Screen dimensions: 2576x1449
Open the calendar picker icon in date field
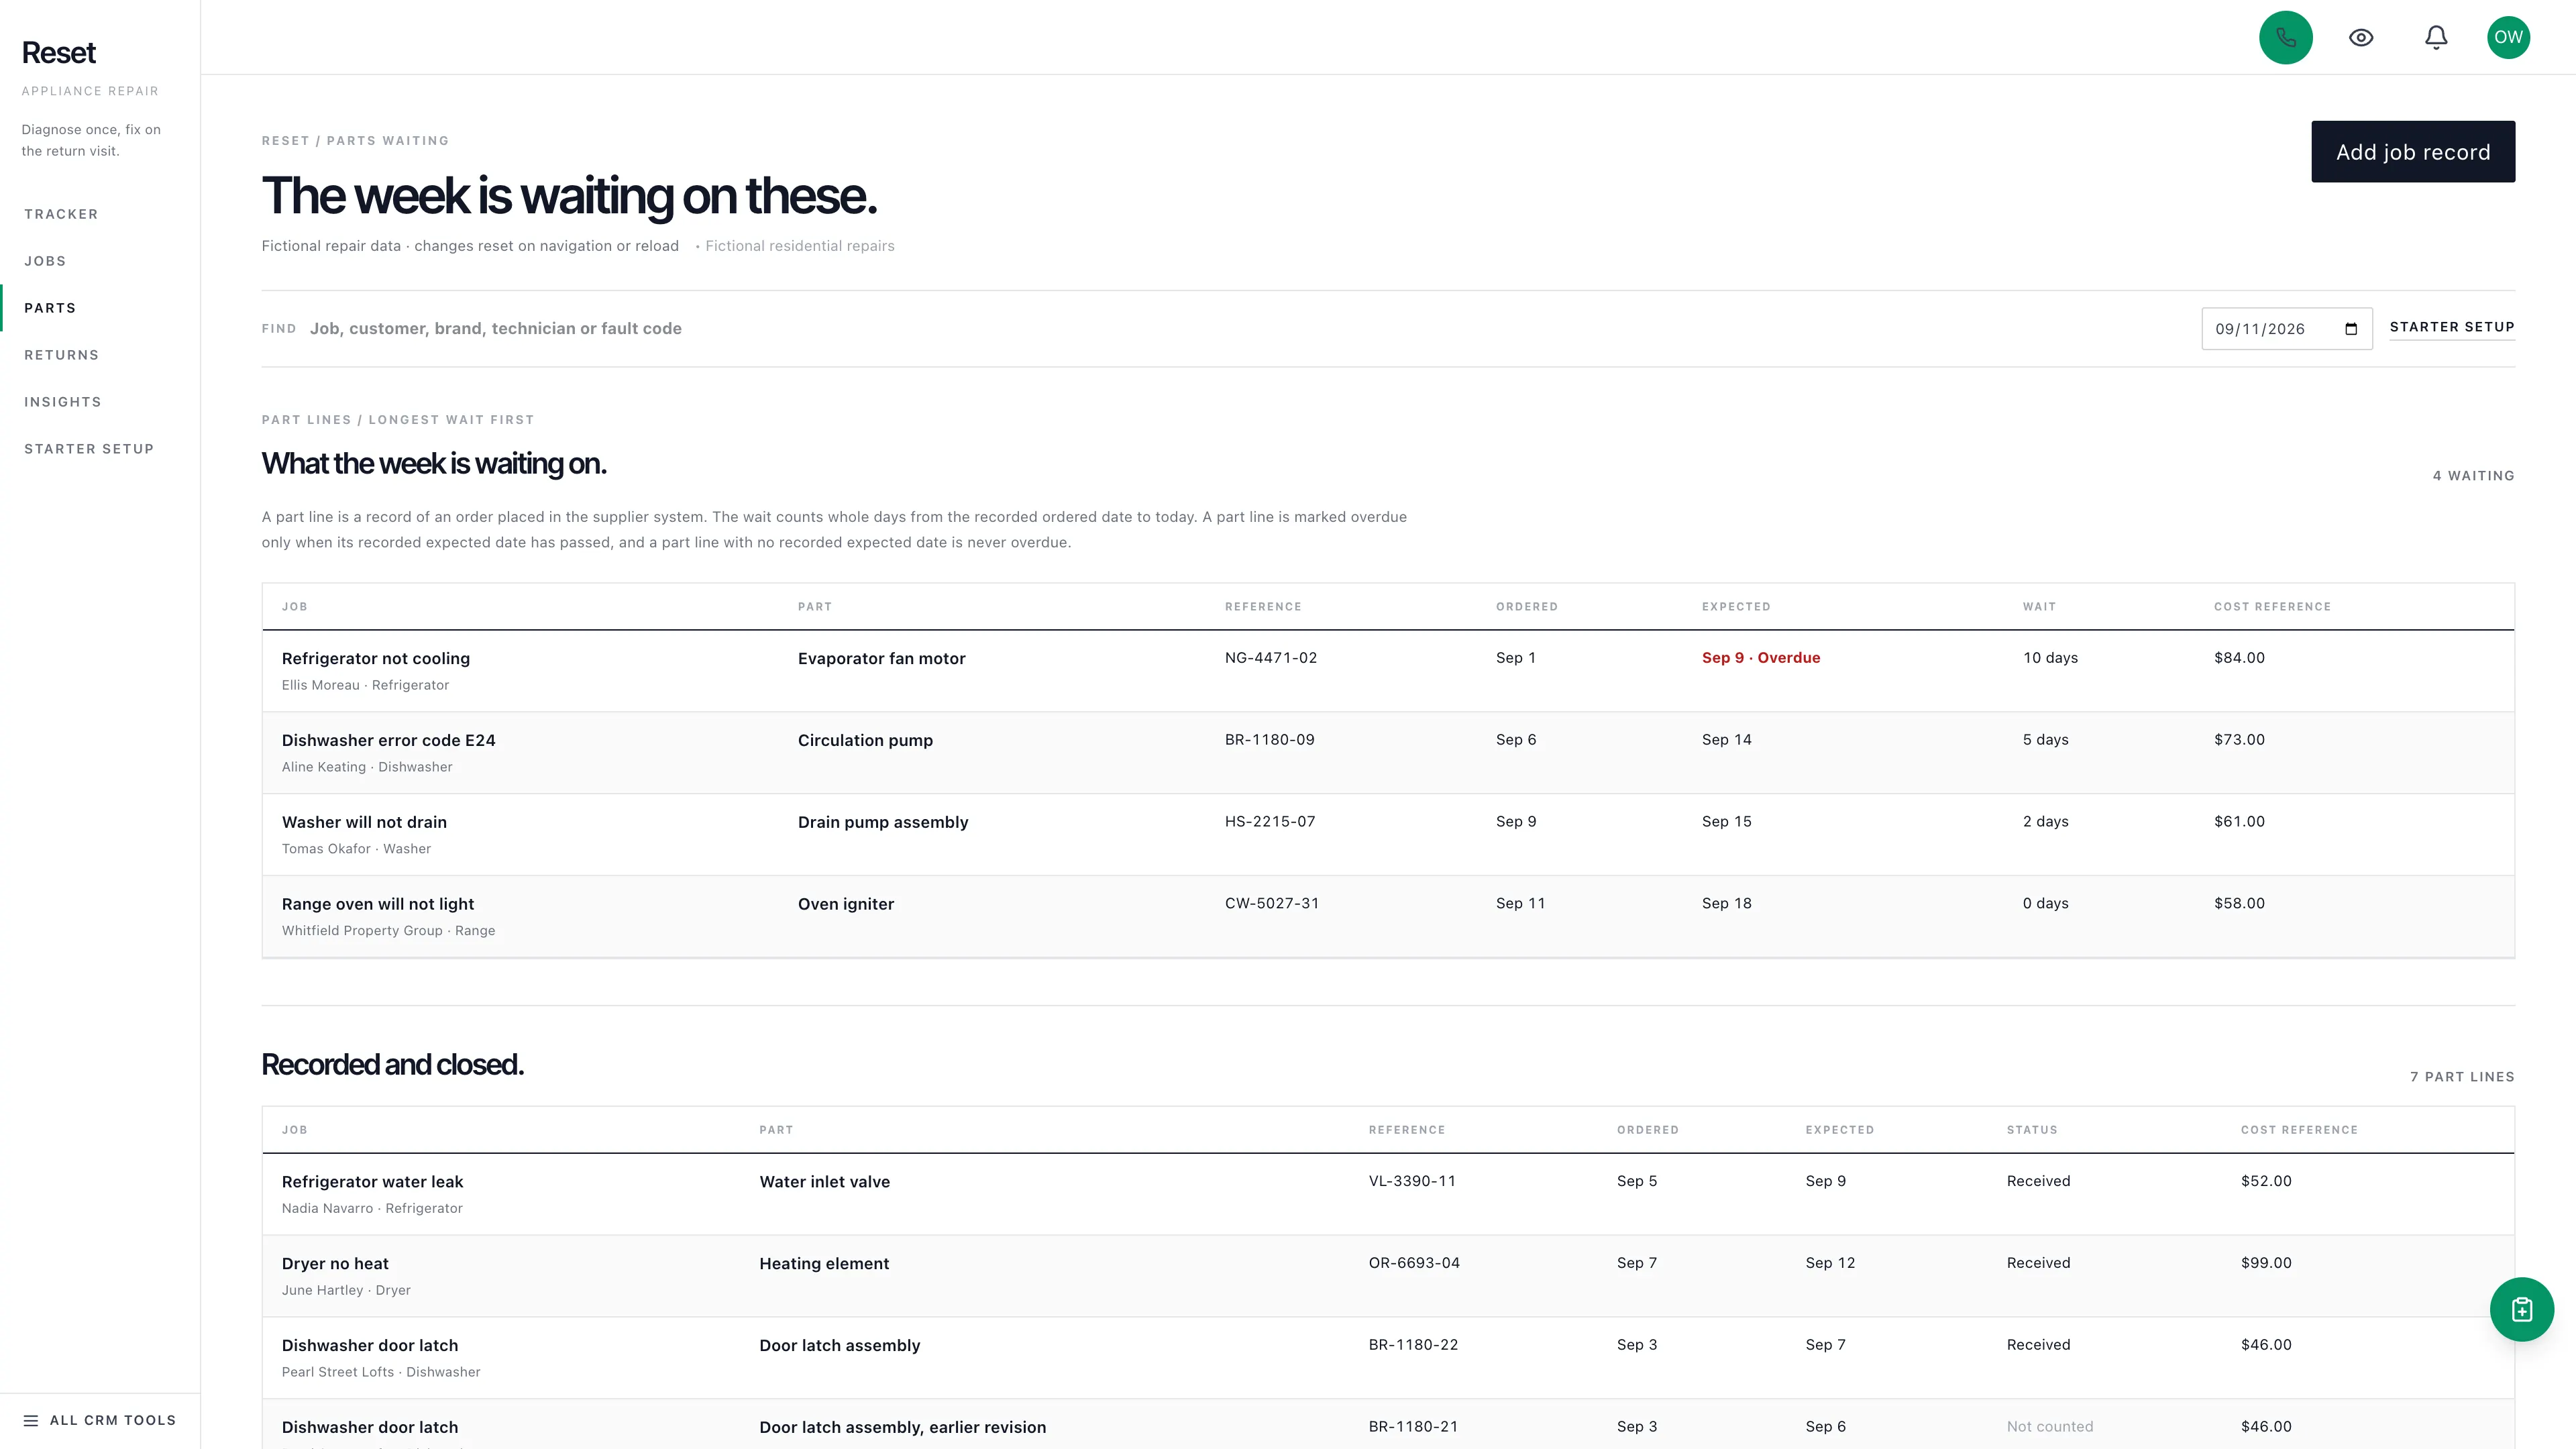pos(2351,329)
